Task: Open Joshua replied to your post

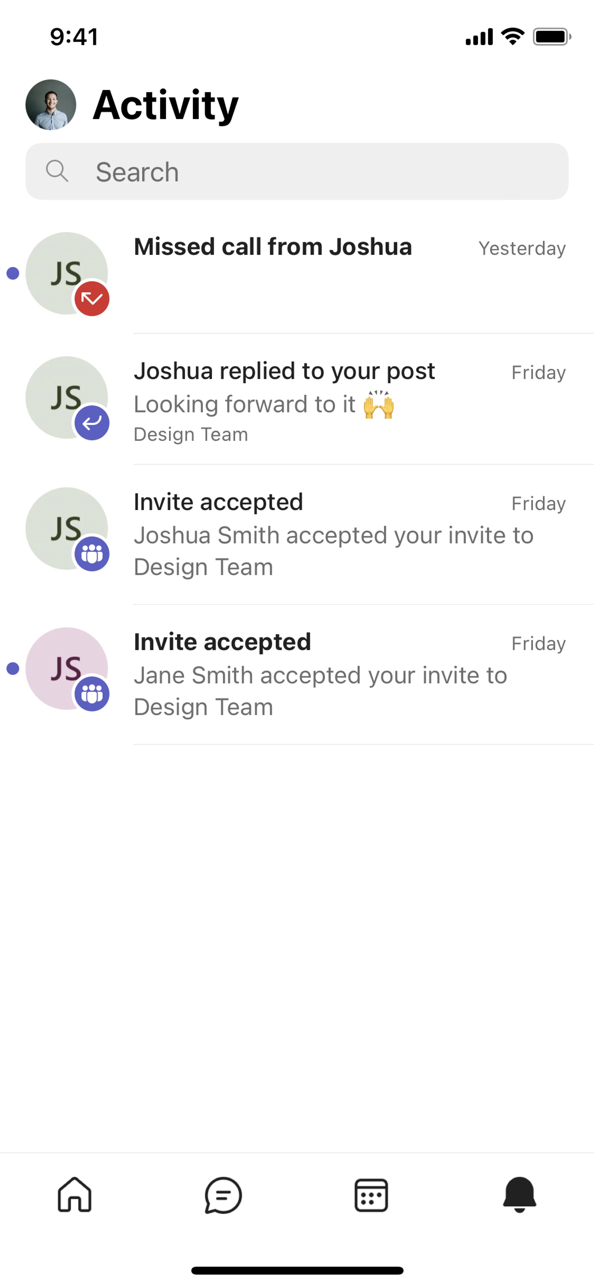Action: [284, 371]
